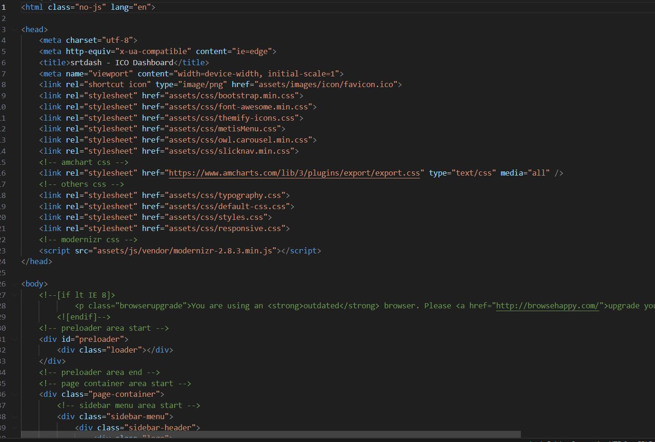Collapse the <body> tag fold arrow
Viewport: 655px width, 442px height.
pyautogui.click(x=15, y=284)
